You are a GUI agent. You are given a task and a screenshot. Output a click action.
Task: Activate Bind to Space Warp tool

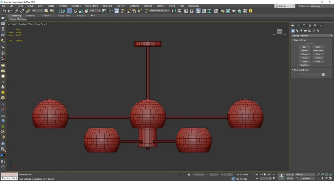coord(28,11)
